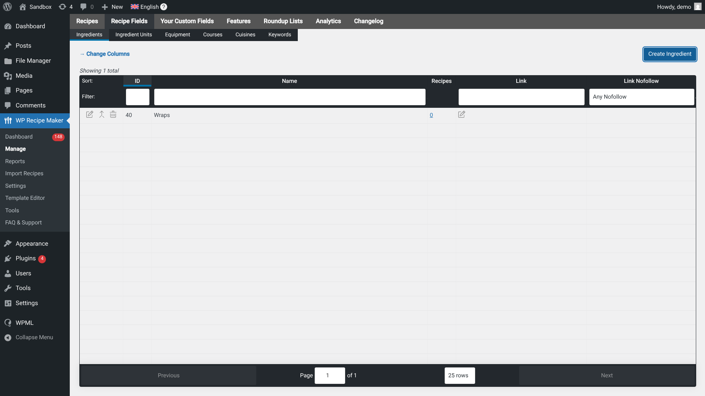Click the Media icon

tap(8, 76)
